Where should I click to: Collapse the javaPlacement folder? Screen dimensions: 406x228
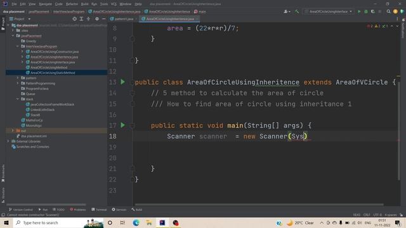click(x=13, y=35)
